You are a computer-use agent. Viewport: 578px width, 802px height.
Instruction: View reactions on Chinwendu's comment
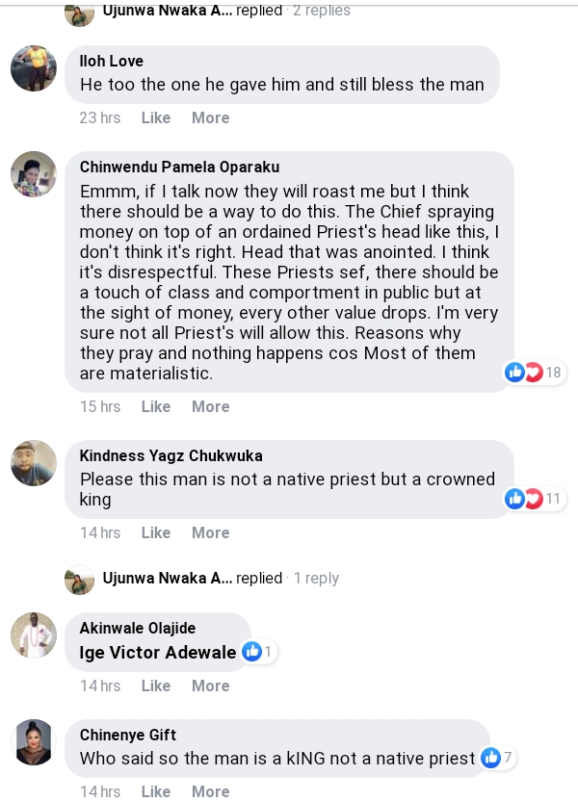click(534, 373)
